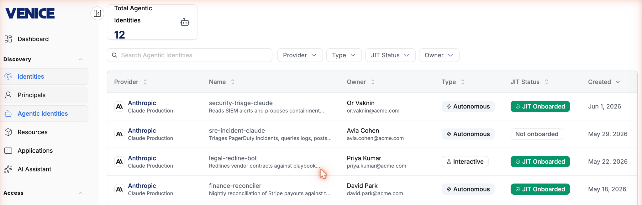Select the sre-incident-claude name
The width and height of the screenshot is (642, 205).
[237, 130]
